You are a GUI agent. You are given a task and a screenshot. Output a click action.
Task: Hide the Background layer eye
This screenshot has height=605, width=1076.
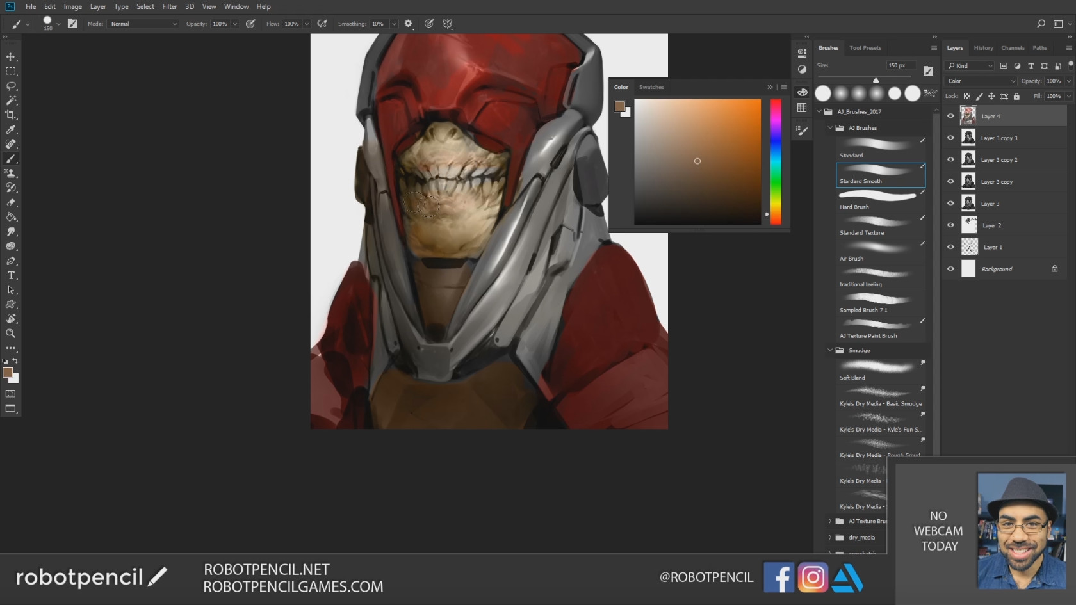(x=950, y=269)
